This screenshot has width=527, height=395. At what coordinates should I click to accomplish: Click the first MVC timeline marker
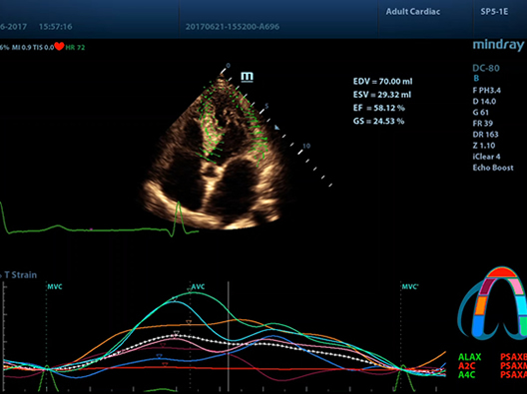click(x=55, y=287)
